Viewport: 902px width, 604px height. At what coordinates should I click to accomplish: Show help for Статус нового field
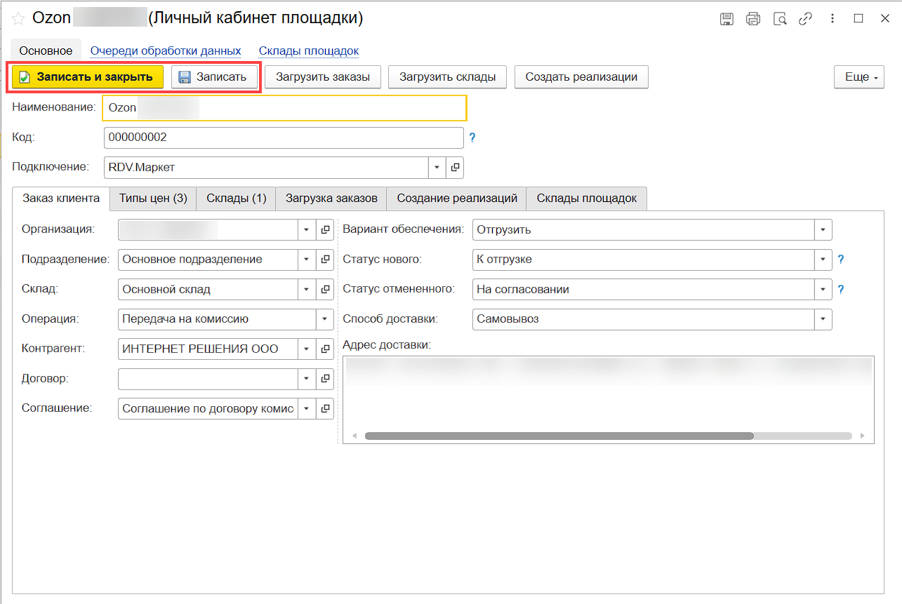click(x=841, y=260)
